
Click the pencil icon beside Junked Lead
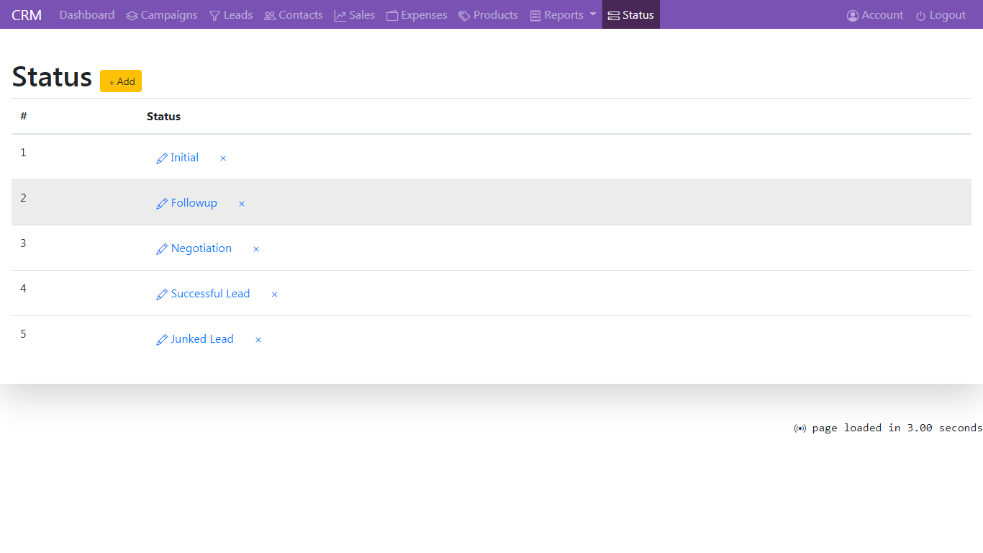coord(162,340)
